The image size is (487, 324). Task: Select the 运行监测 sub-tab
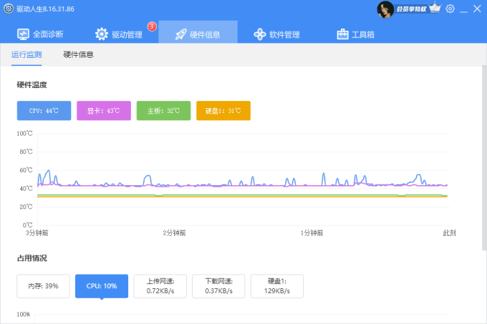point(26,54)
